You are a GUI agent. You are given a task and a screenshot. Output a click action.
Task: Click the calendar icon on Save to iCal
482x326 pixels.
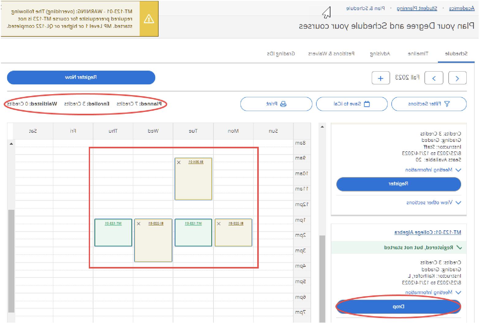tap(367, 104)
